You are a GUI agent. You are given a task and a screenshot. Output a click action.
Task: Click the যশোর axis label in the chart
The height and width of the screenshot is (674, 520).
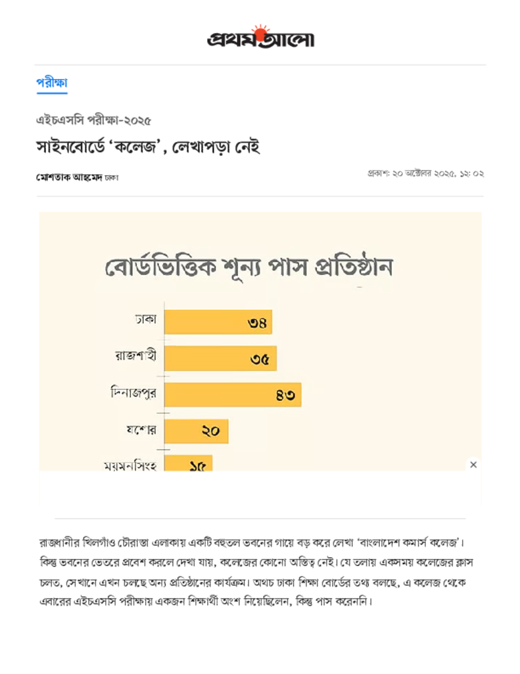click(140, 430)
